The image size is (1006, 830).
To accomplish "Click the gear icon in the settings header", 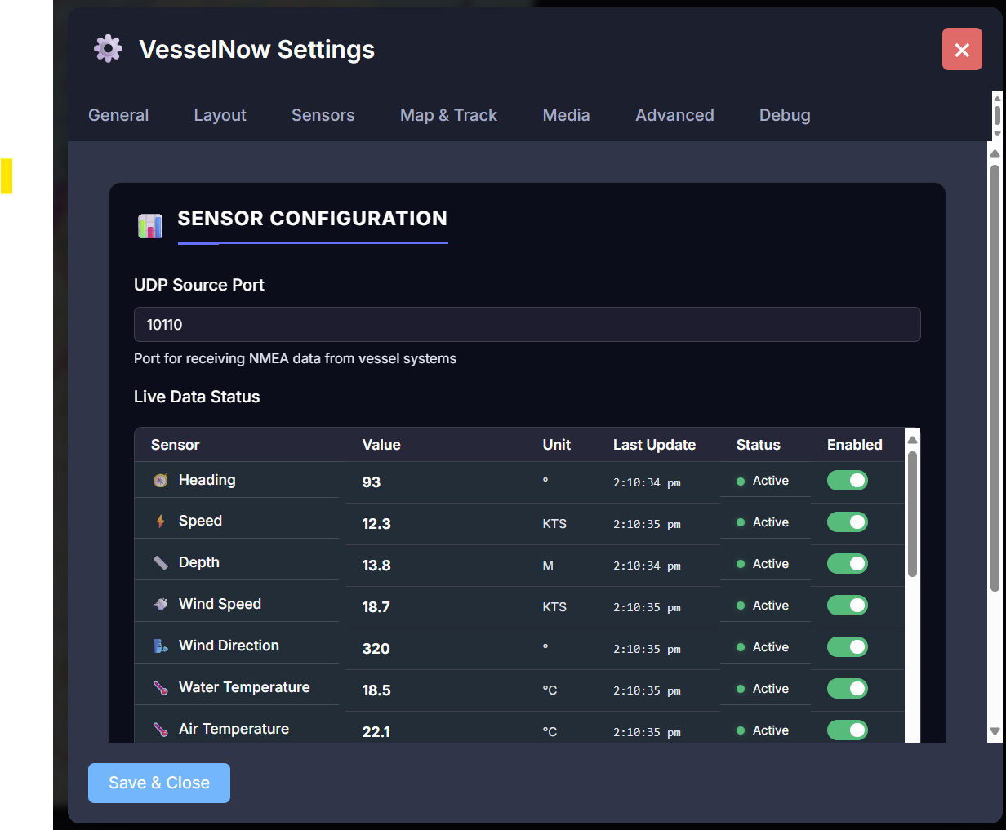I will pos(107,48).
